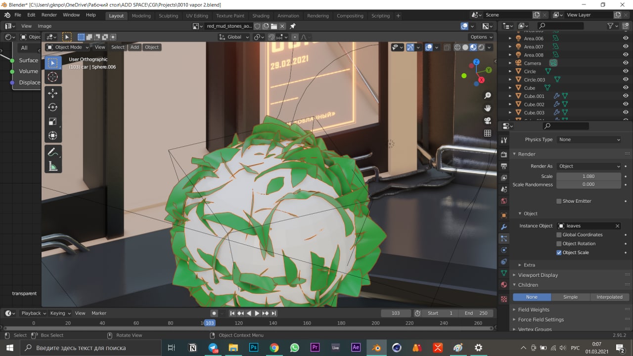Play timeline animation forward
The height and width of the screenshot is (356, 633).
257,313
